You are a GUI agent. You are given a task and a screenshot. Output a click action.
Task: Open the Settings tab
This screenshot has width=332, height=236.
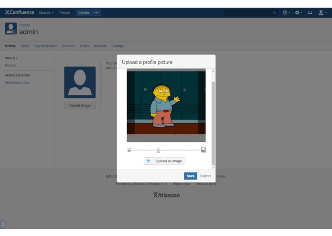[x=118, y=46]
